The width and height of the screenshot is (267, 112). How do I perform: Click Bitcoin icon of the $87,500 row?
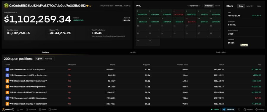(x=7, y=87)
